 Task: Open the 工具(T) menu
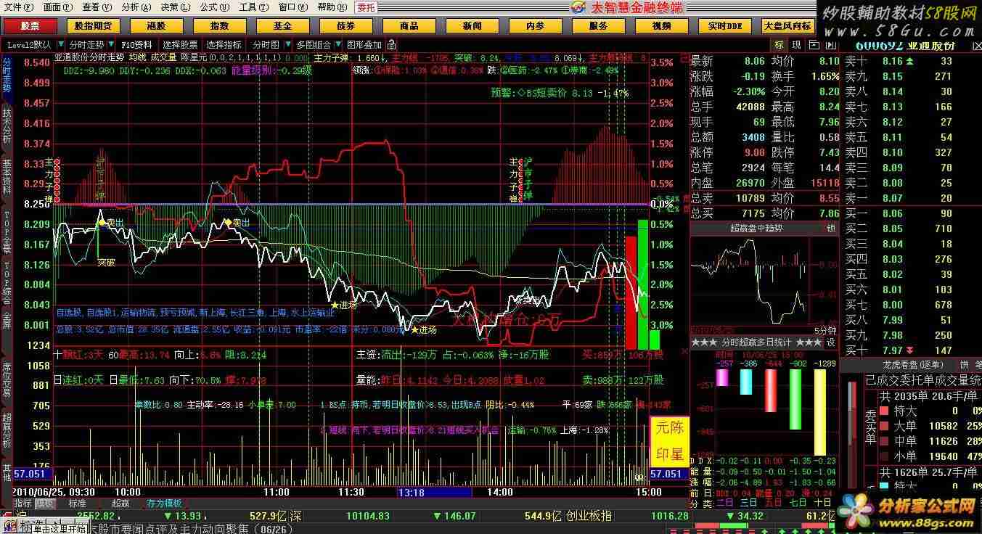point(253,7)
